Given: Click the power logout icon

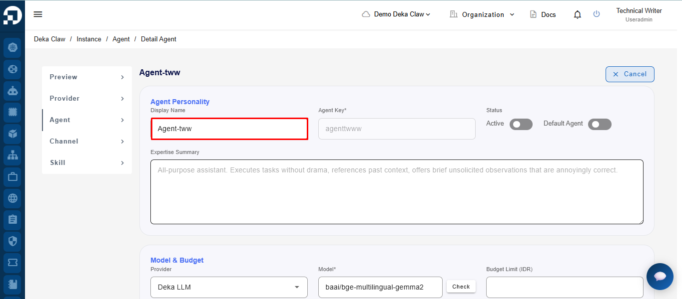Looking at the screenshot, I should pyautogui.click(x=597, y=14).
